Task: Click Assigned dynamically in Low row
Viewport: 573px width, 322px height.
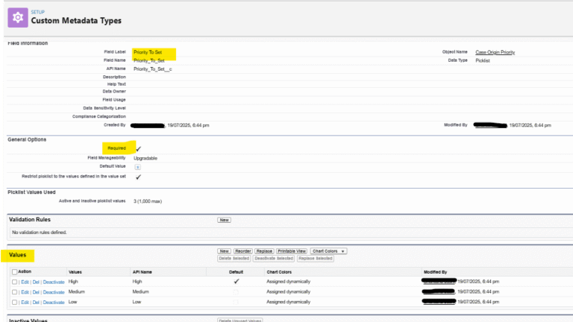Action: coord(288,302)
